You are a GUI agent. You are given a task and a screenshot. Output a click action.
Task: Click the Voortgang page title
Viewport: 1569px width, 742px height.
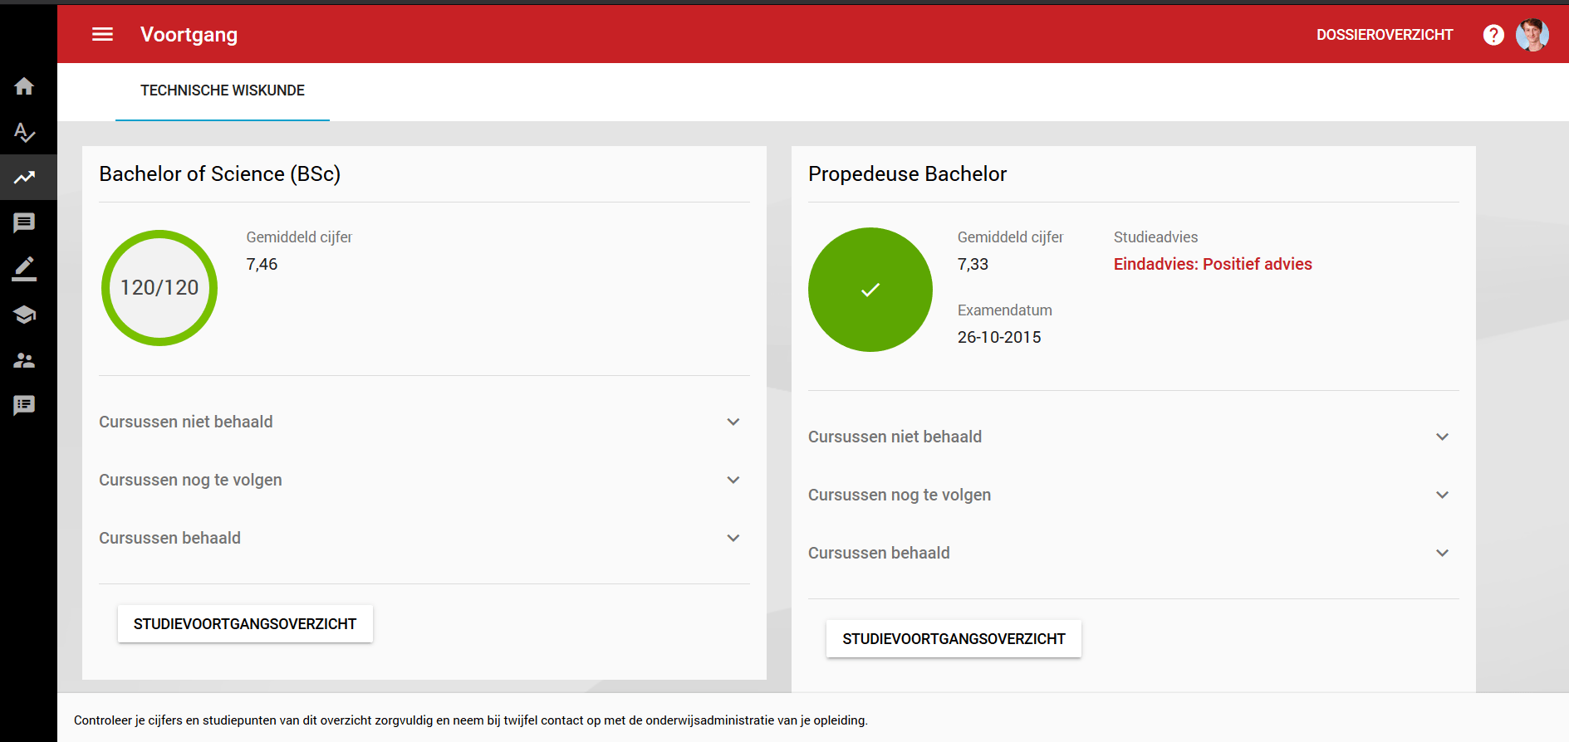[x=189, y=34]
